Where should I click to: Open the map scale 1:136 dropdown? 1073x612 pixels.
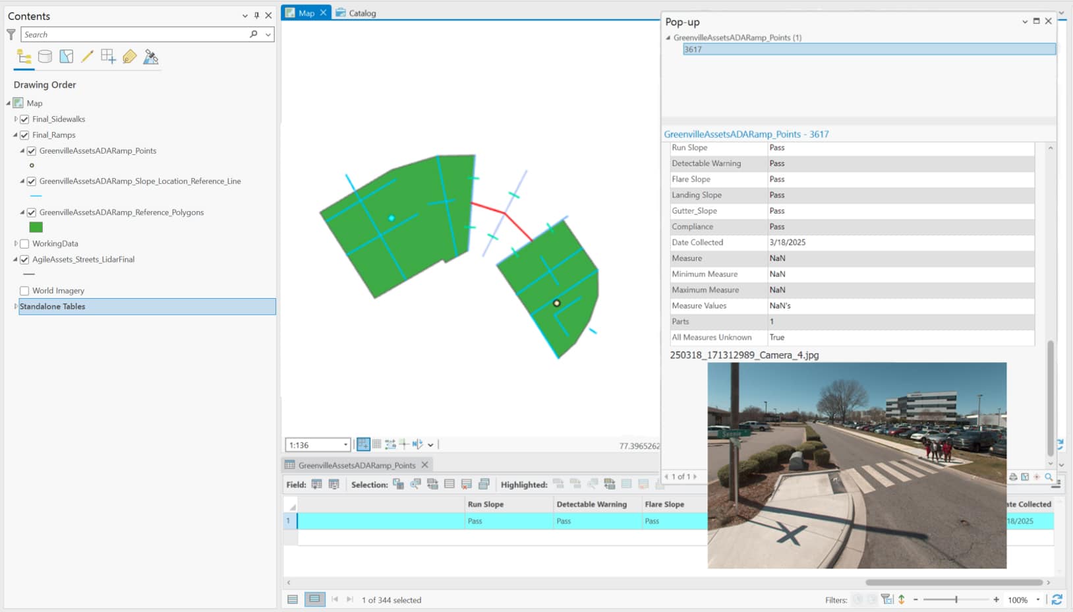coord(345,445)
